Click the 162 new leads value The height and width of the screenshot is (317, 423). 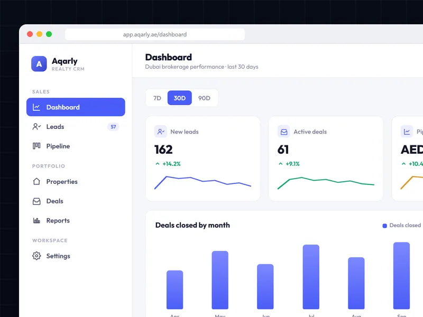pyautogui.click(x=163, y=150)
